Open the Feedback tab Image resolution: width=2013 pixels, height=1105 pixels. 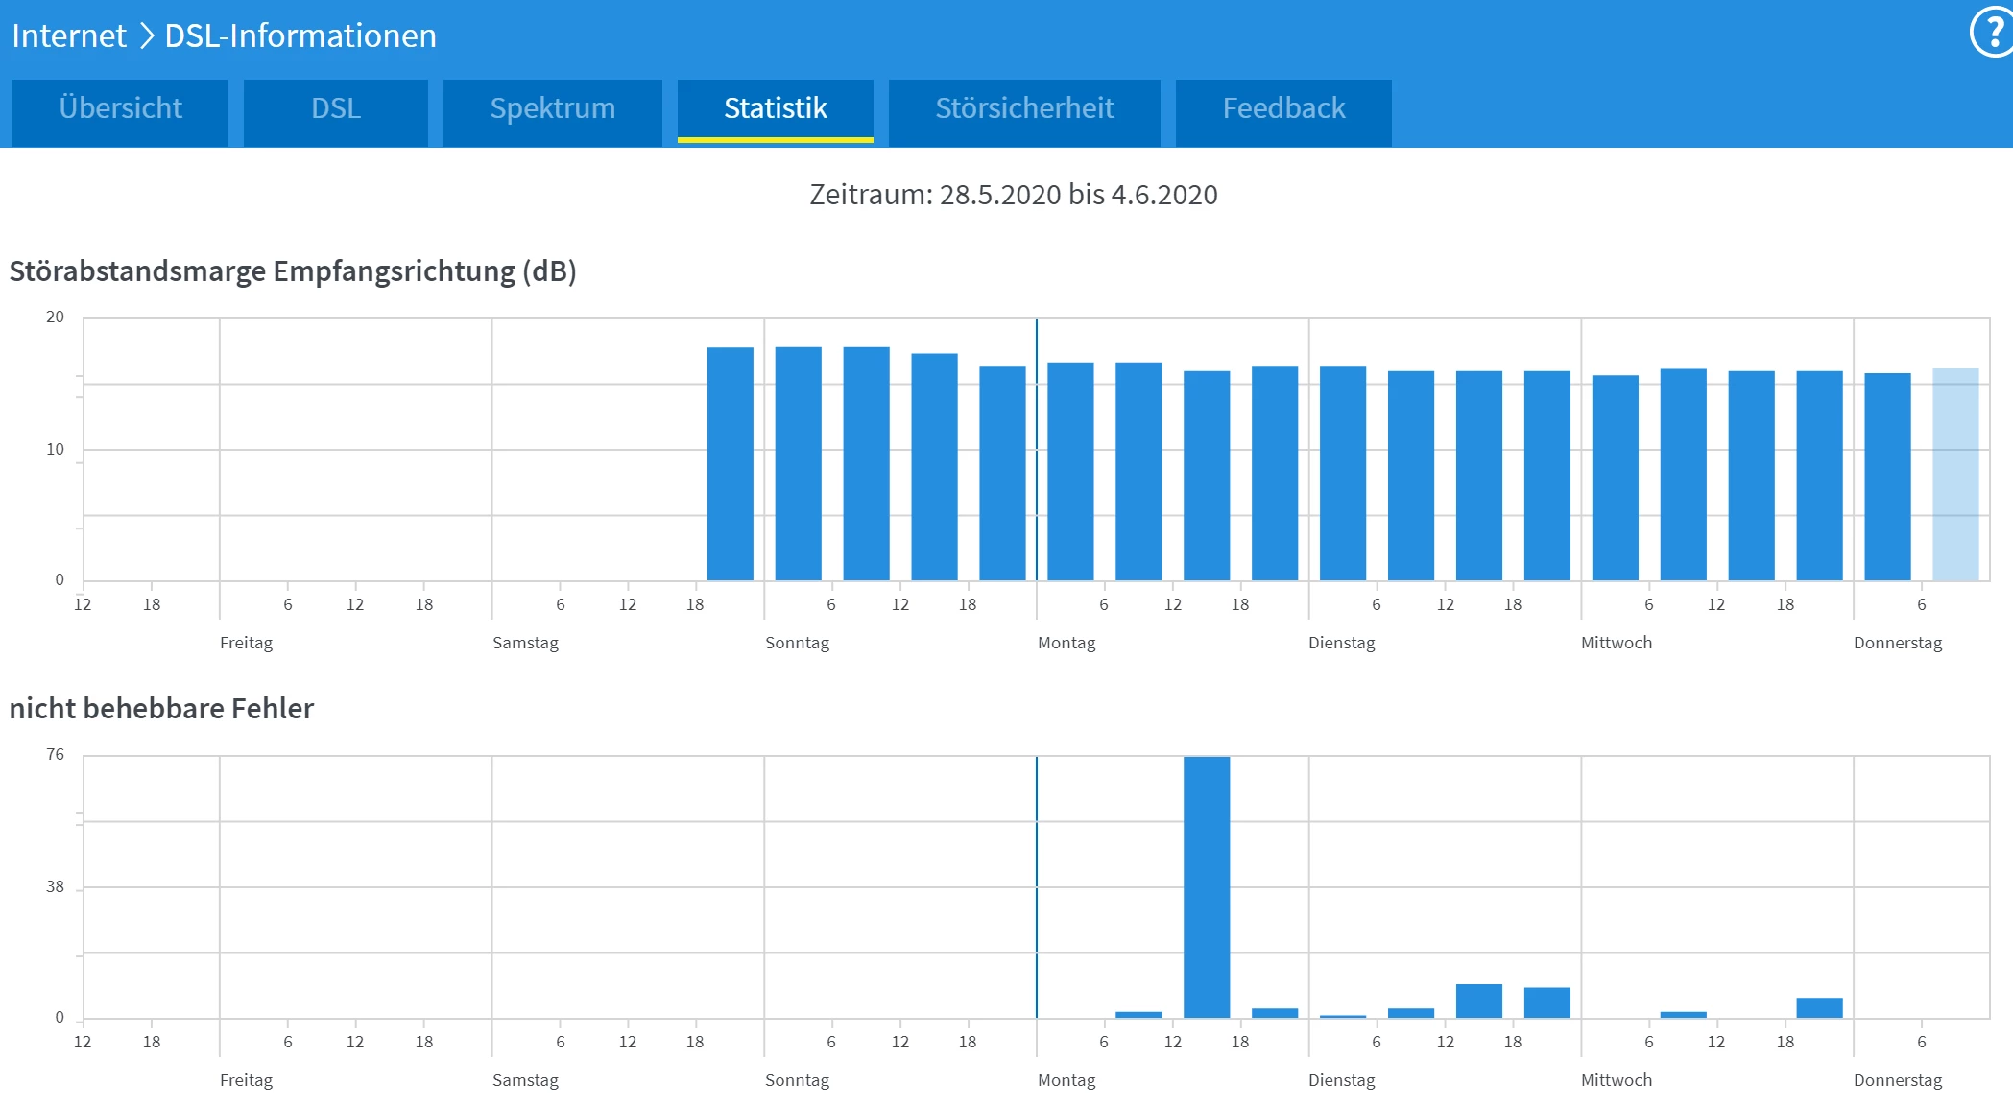(x=1283, y=108)
